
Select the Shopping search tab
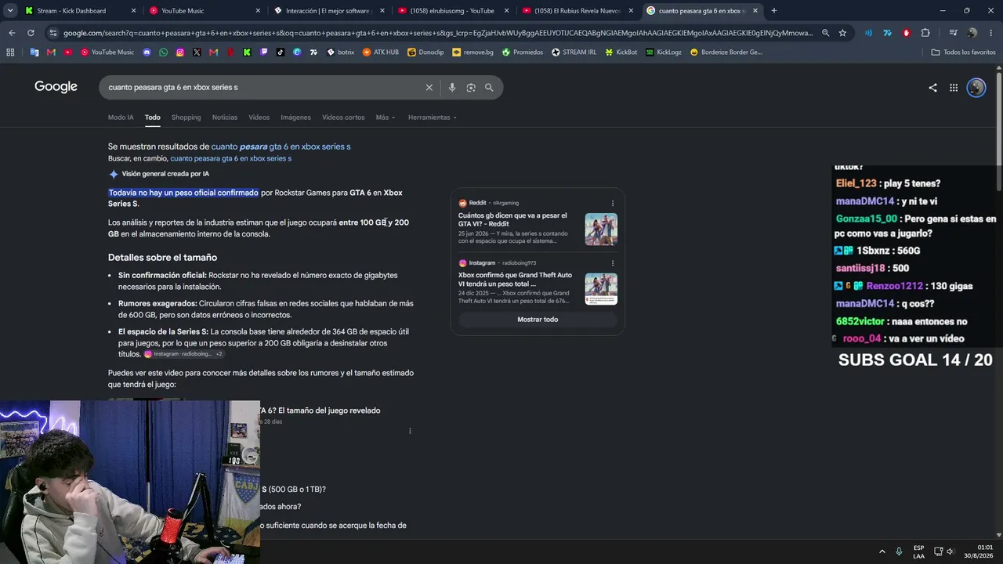186,117
